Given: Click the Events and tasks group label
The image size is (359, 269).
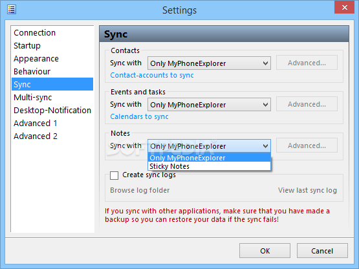Looking at the screenshot, I should [x=138, y=92].
